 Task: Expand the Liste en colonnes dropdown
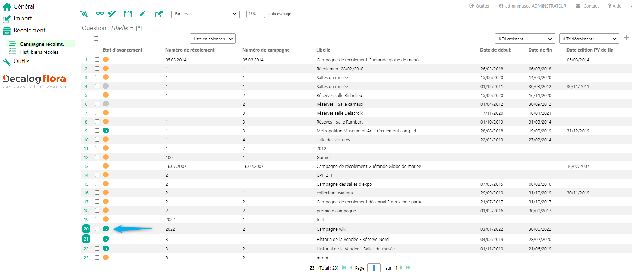pos(213,39)
